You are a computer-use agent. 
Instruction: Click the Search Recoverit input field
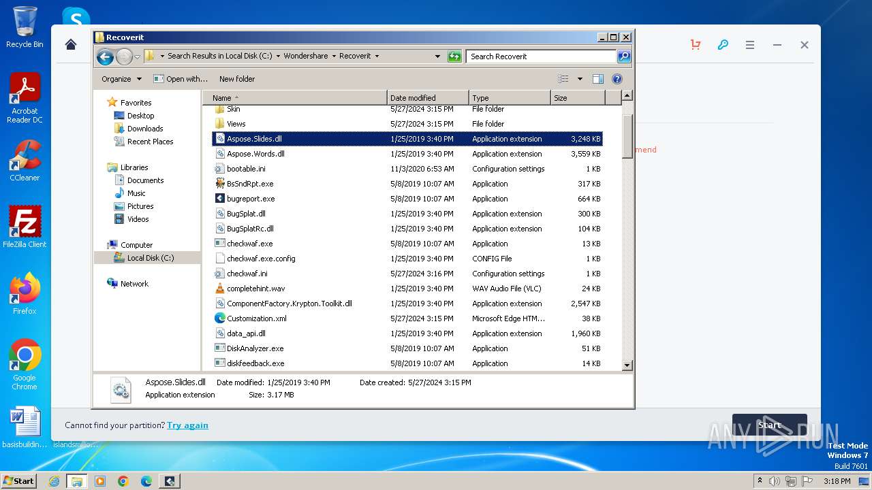point(542,56)
